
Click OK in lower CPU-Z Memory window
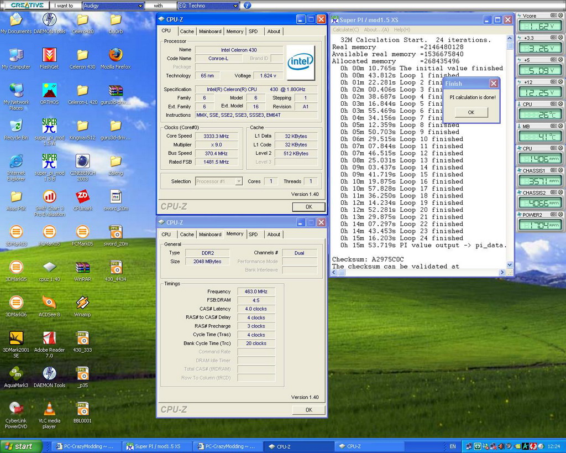coord(308,410)
